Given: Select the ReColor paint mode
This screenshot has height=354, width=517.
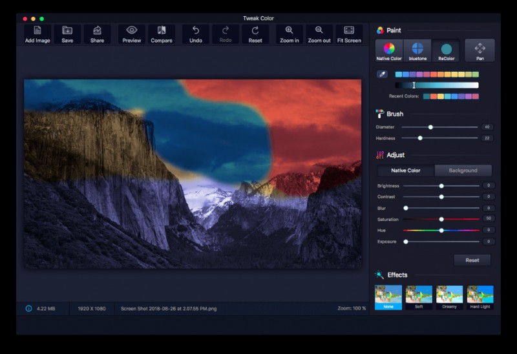Looking at the screenshot, I should tap(446, 50).
